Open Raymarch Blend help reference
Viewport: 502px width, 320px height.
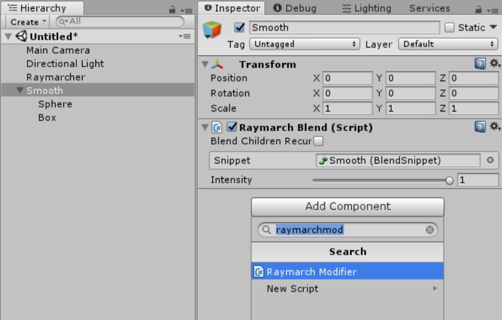pos(480,127)
